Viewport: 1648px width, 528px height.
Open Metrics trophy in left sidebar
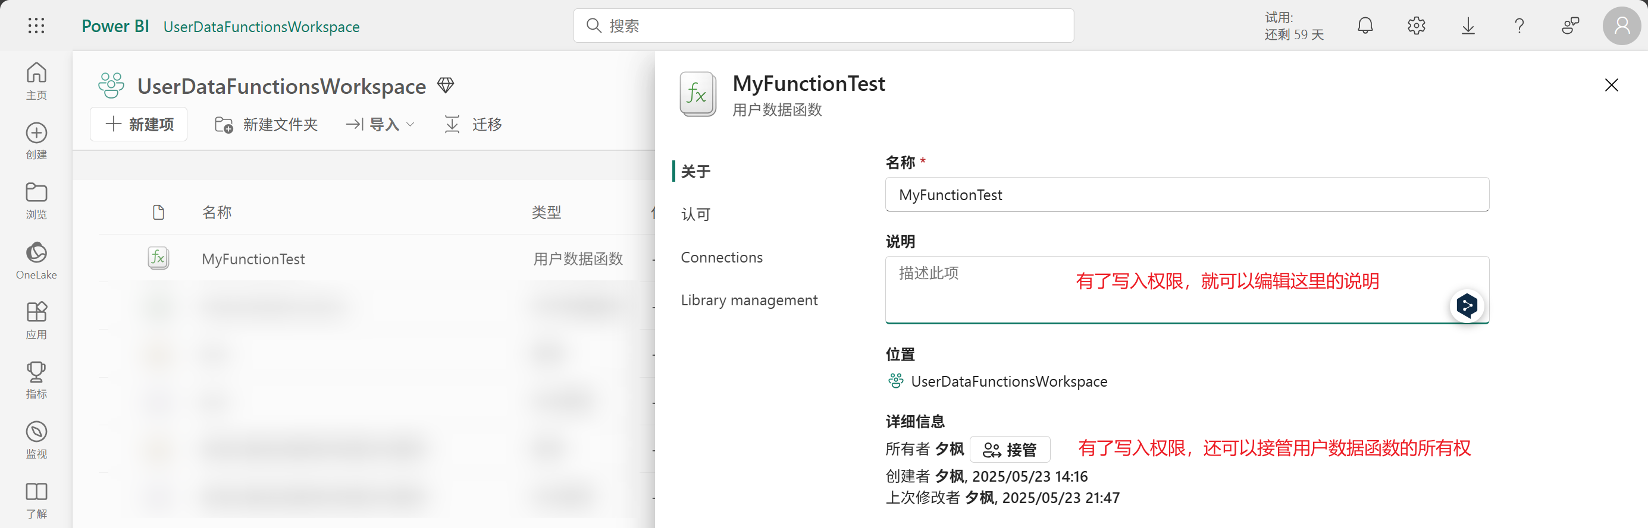36,381
